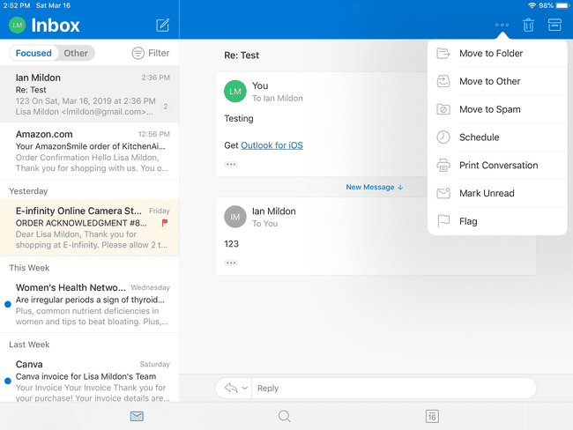The height and width of the screenshot is (430, 573).
Task: Click the printer icon in the menu
Action: 443,165
